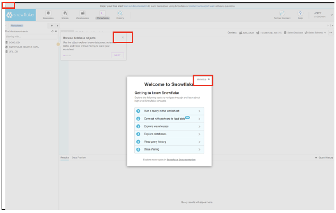The width and height of the screenshot is (336, 213).
Task: Change the COMPUTE_WH warehouse in context
Action: click(x=269, y=33)
